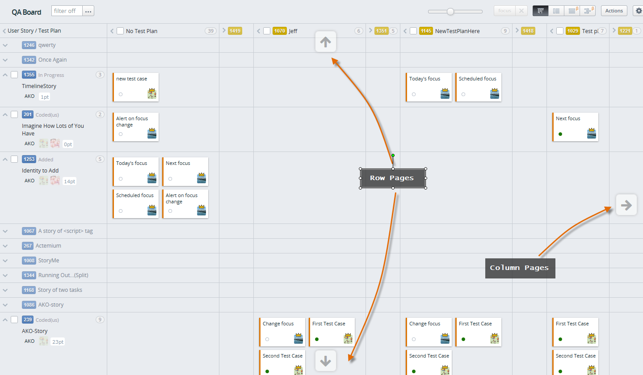This screenshot has height=375, width=643.
Task: Collapse the User Story / Test Plan header
Action: (x=4, y=31)
